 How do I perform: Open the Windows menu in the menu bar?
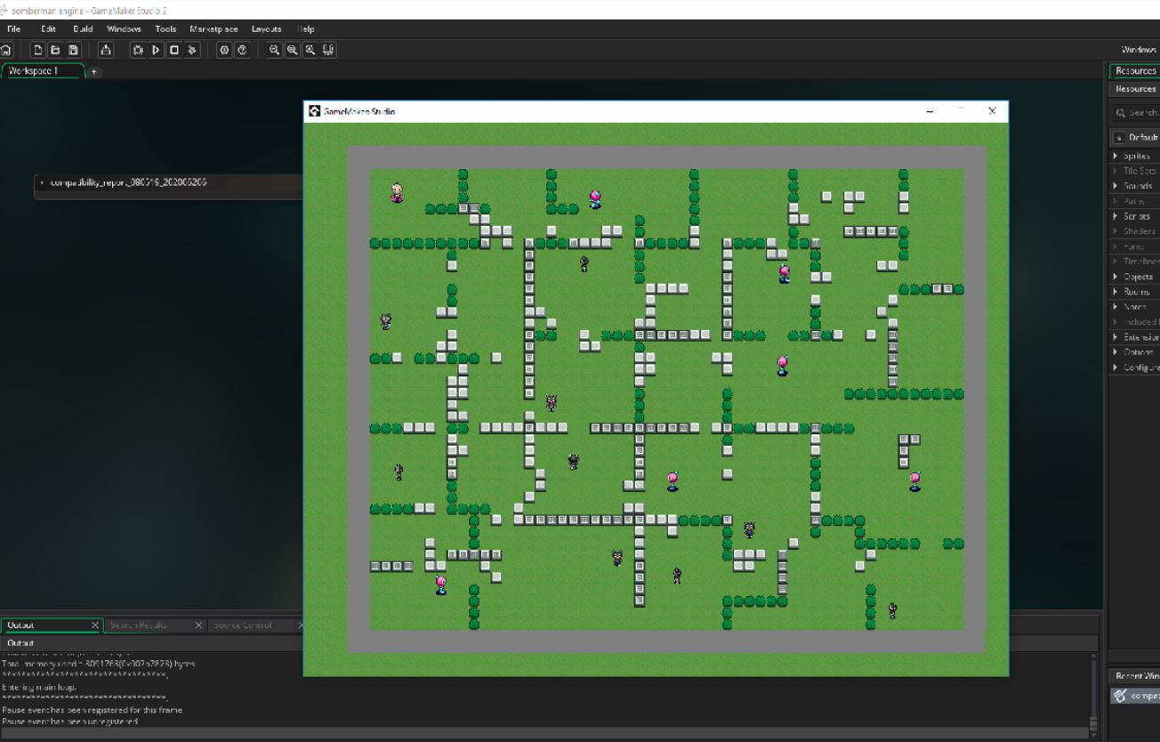point(125,29)
